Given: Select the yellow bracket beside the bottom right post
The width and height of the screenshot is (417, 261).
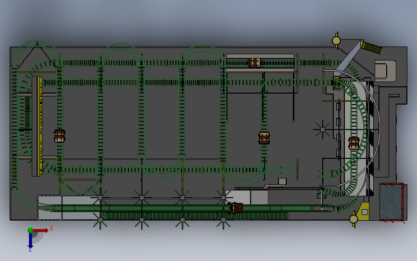Looking at the screenshot, I should tap(363, 212).
